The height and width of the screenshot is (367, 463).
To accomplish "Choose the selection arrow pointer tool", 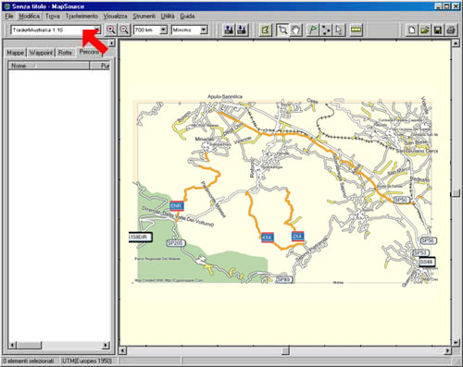I will pos(339,30).
